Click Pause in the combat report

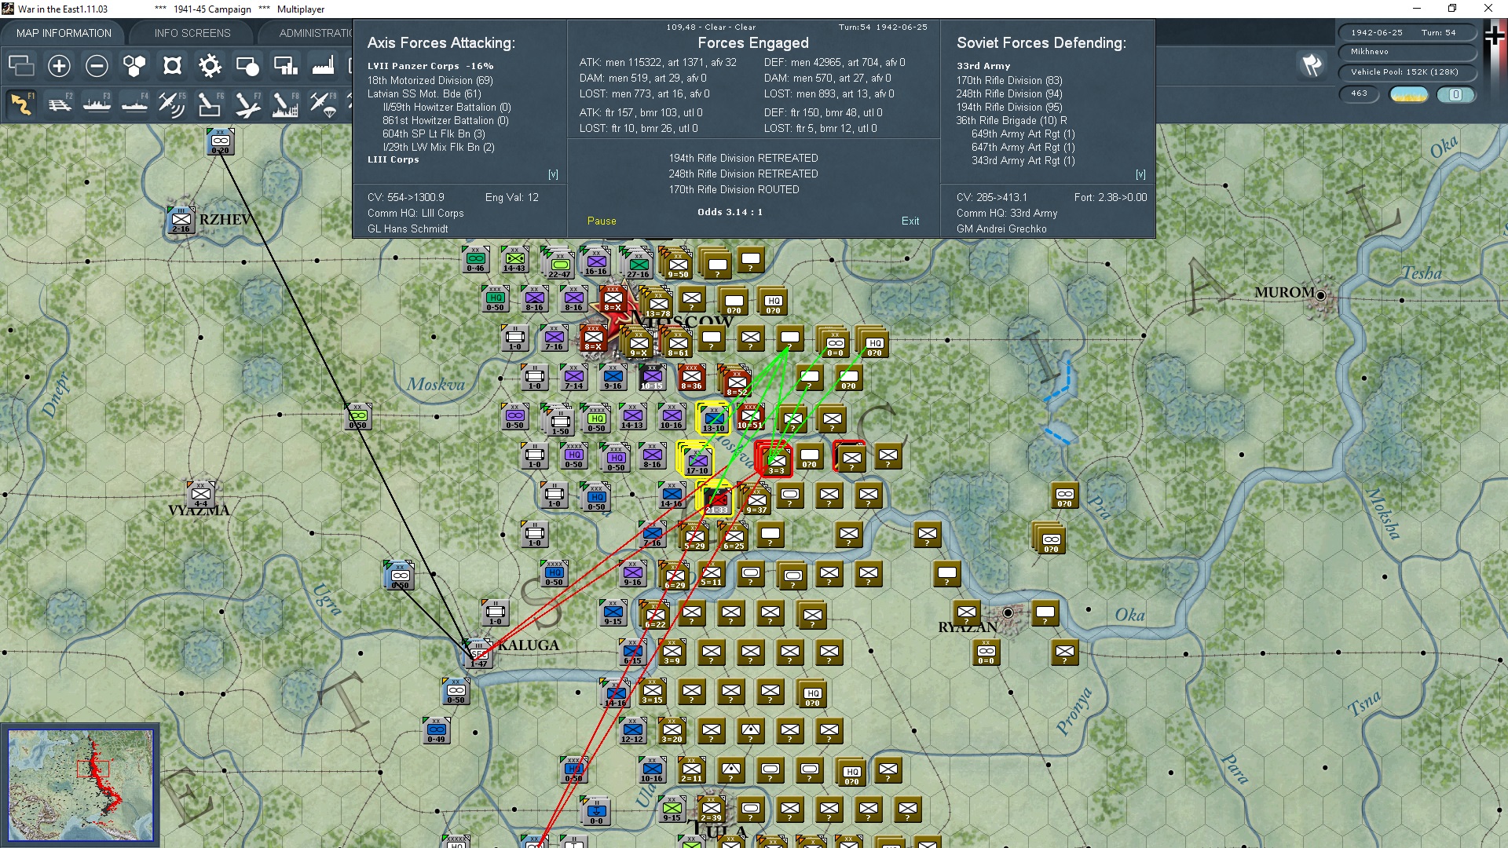(602, 221)
